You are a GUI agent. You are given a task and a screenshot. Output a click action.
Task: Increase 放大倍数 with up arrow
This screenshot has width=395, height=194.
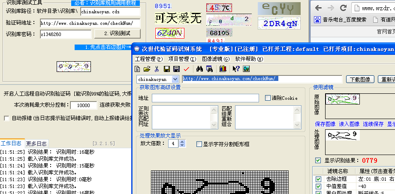[182, 142]
